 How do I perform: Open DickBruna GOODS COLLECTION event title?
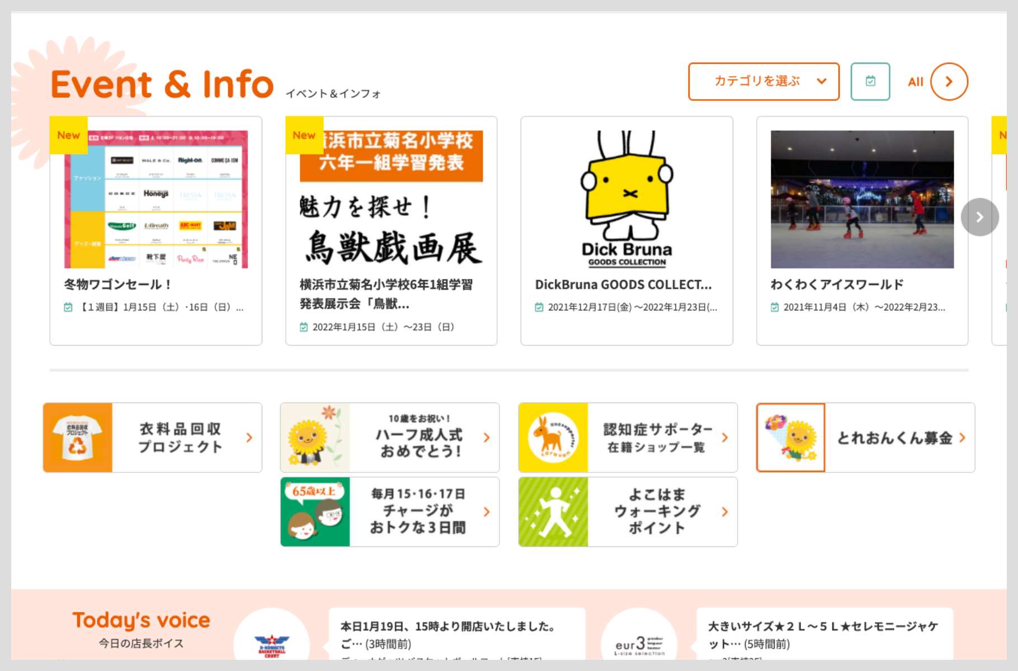(623, 285)
